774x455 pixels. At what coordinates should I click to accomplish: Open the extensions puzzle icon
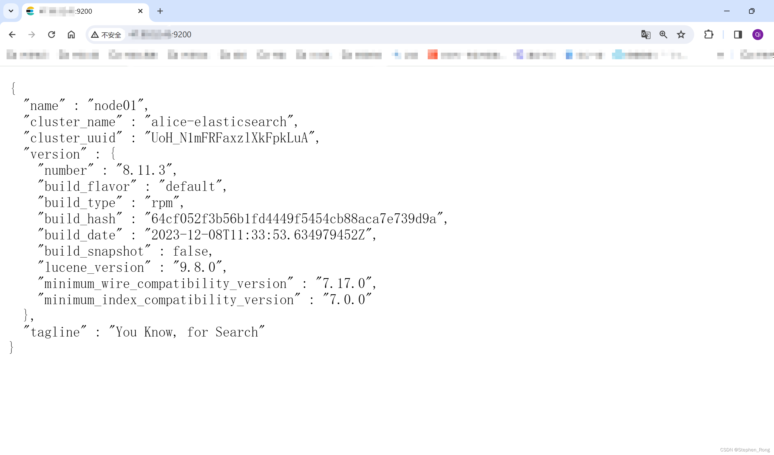708,34
